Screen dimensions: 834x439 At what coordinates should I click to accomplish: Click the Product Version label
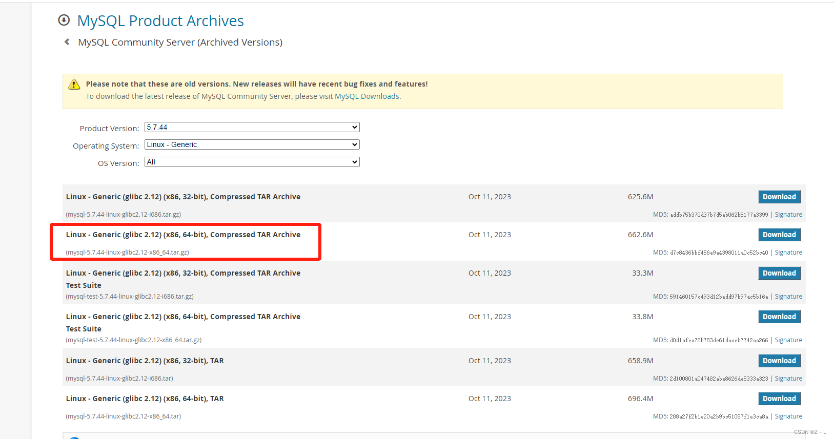point(109,129)
